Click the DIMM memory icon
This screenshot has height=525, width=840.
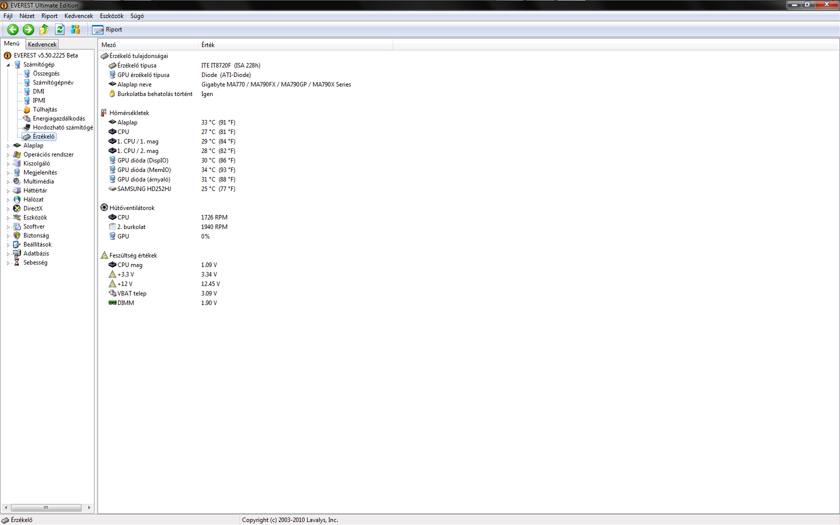click(112, 303)
